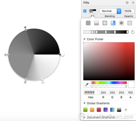Select the black gradient handle on the circle's right edge

pyautogui.click(x=60, y=55)
